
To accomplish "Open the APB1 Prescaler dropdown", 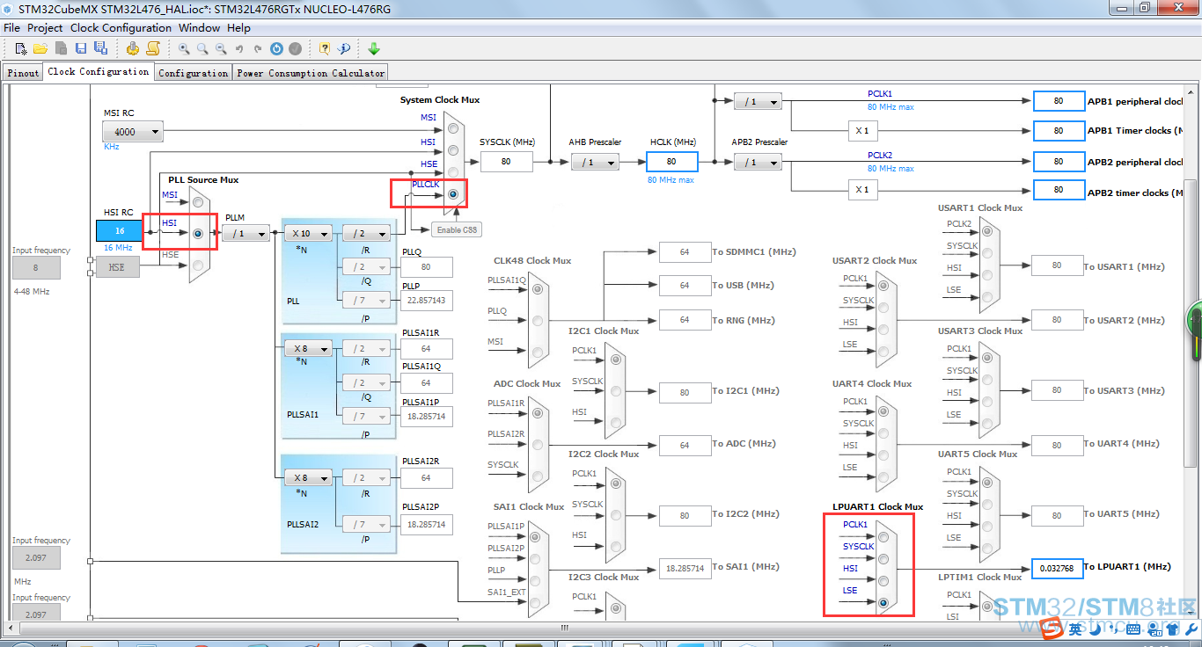I will coord(758,102).
